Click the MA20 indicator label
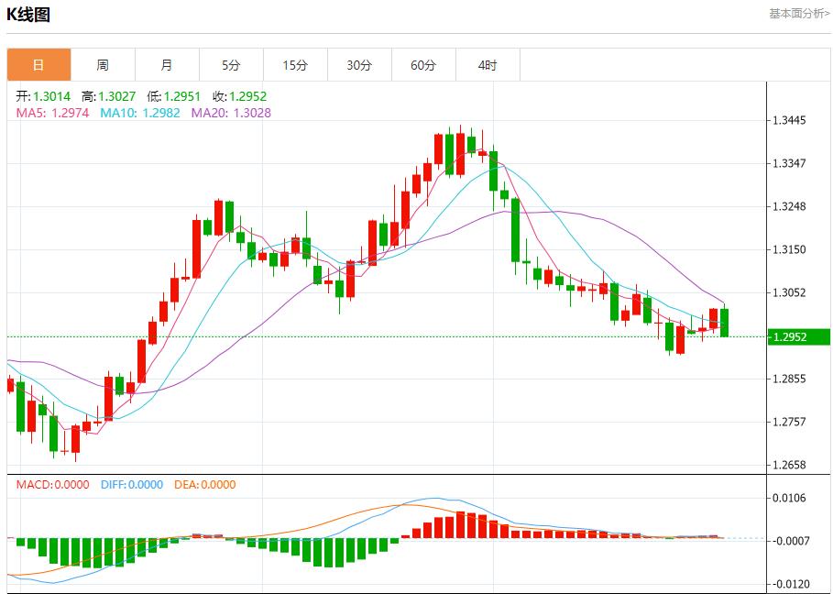Screen dimensions: 833x594 (231, 113)
